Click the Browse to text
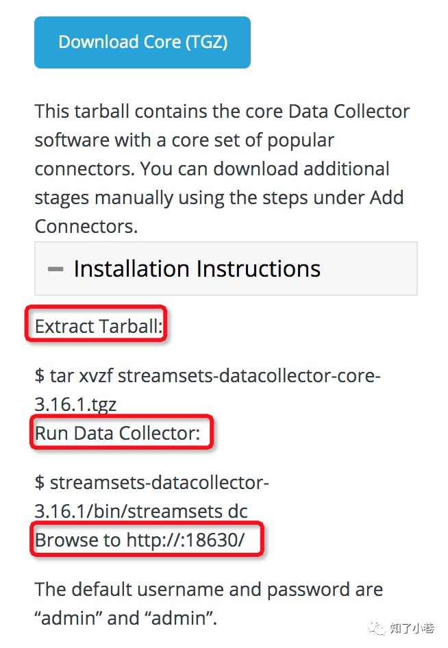Screen dimensions: 448x648 point(77,540)
